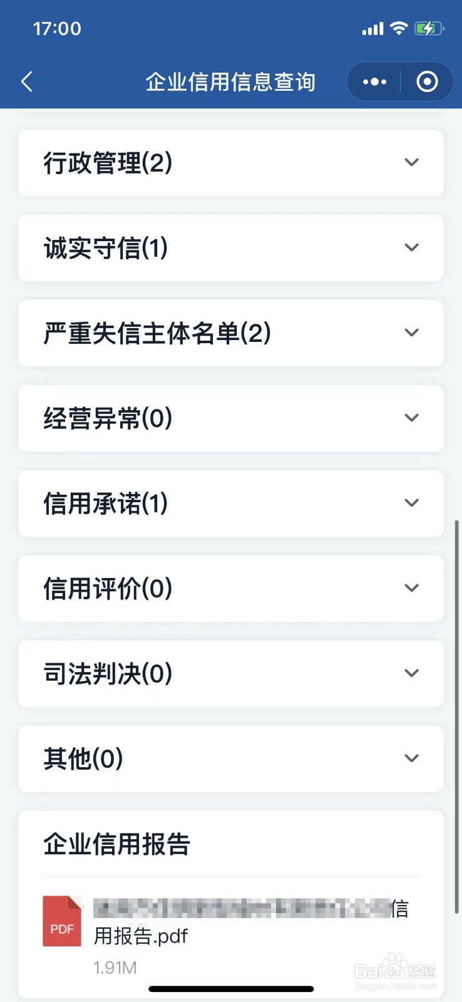This screenshot has height=1002, width=462.
Task: Tap the battery charging status icon
Action: [x=429, y=28]
